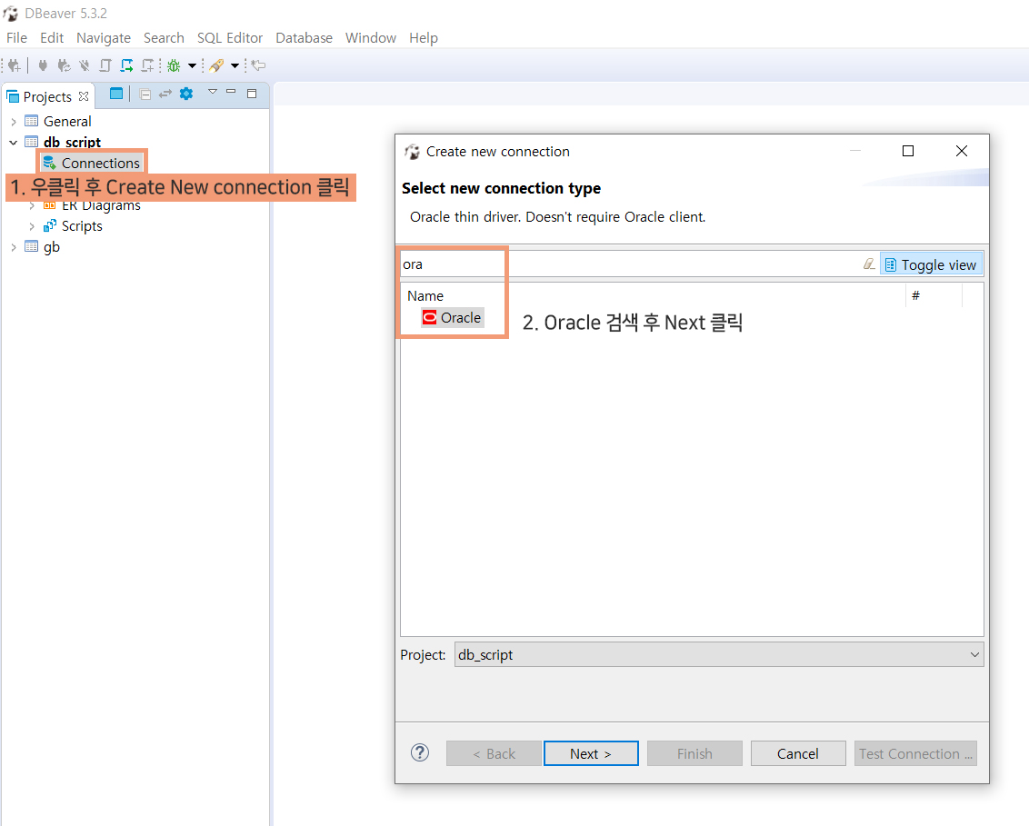
Task: Select the General project in tree
Action: 67,122
